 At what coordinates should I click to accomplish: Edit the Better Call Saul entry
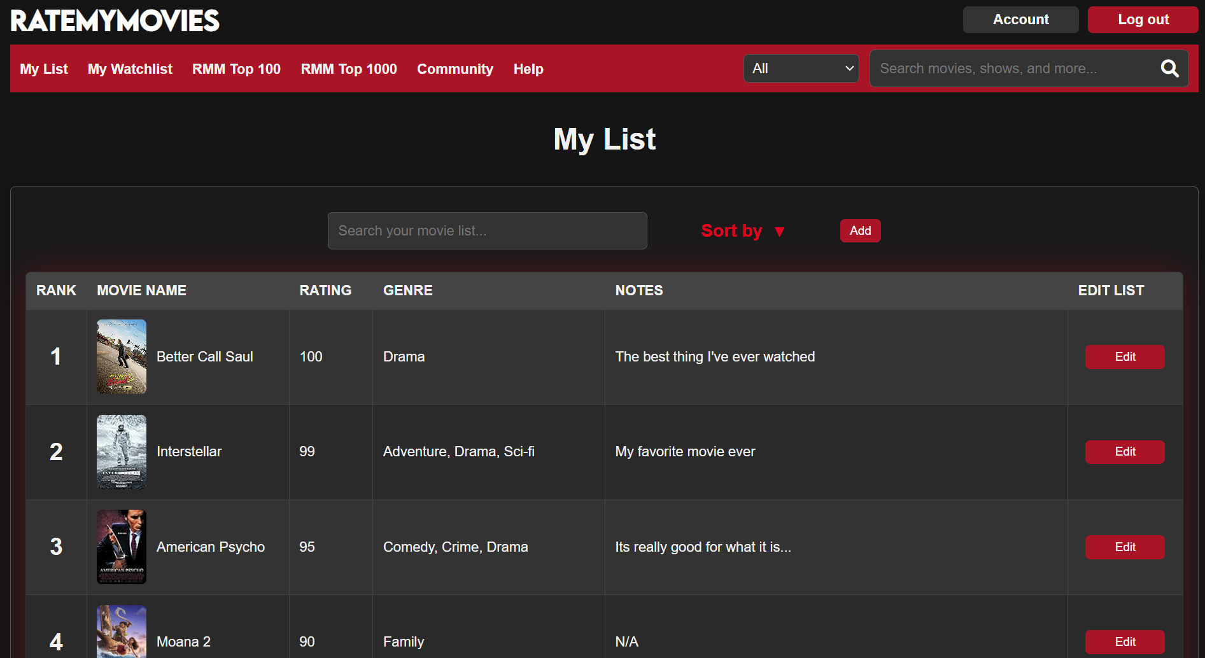[x=1124, y=357]
